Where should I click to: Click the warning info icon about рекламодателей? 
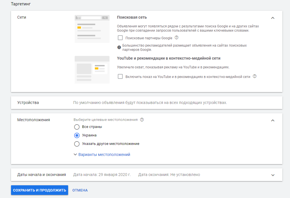[119, 47]
